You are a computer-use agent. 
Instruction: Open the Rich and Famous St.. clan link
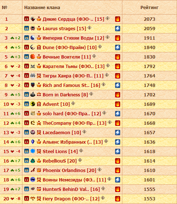tap(71, 85)
